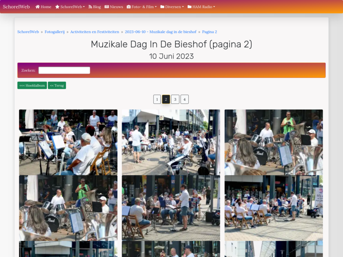Open top-right photo of drummer and green-shirt cameraman
Image resolution: width=343 pixels, height=257 pixels.
274,142
